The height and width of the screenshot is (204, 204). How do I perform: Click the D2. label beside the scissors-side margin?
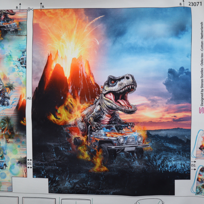(30, 164)
